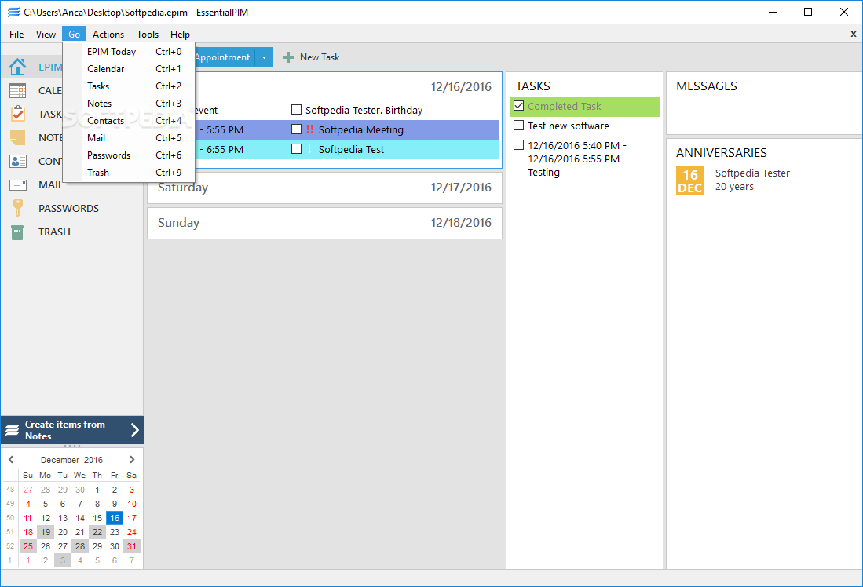
Task: Click the 12/16/2016 date heading
Action: [461, 87]
